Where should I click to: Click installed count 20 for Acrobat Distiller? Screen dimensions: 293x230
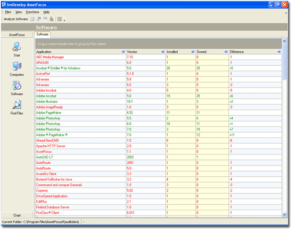coord(180,68)
